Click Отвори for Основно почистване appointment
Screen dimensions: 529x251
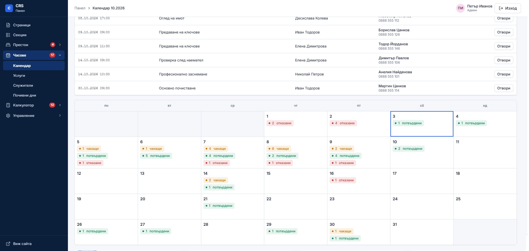coord(504,88)
